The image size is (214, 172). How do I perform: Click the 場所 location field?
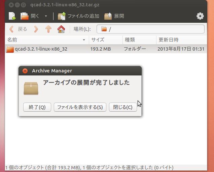(x=150, y=29)
